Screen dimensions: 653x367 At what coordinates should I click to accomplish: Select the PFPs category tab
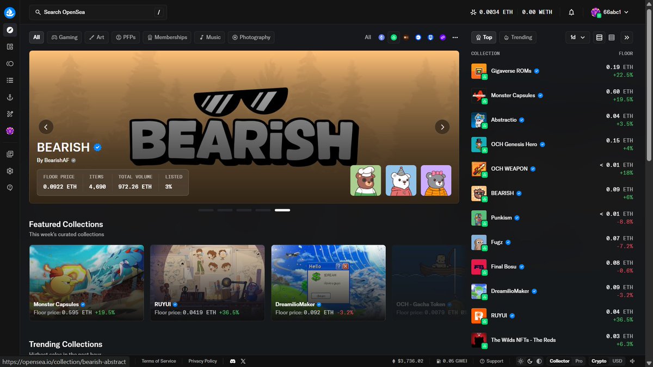coord(126,38)
